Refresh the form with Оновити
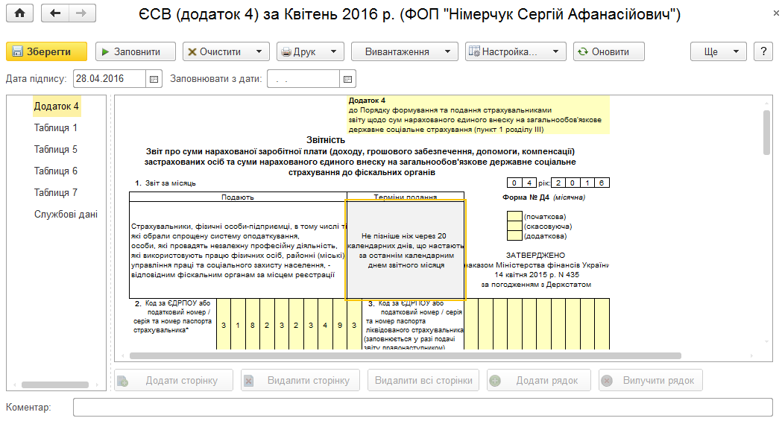 tap(608, 51)
